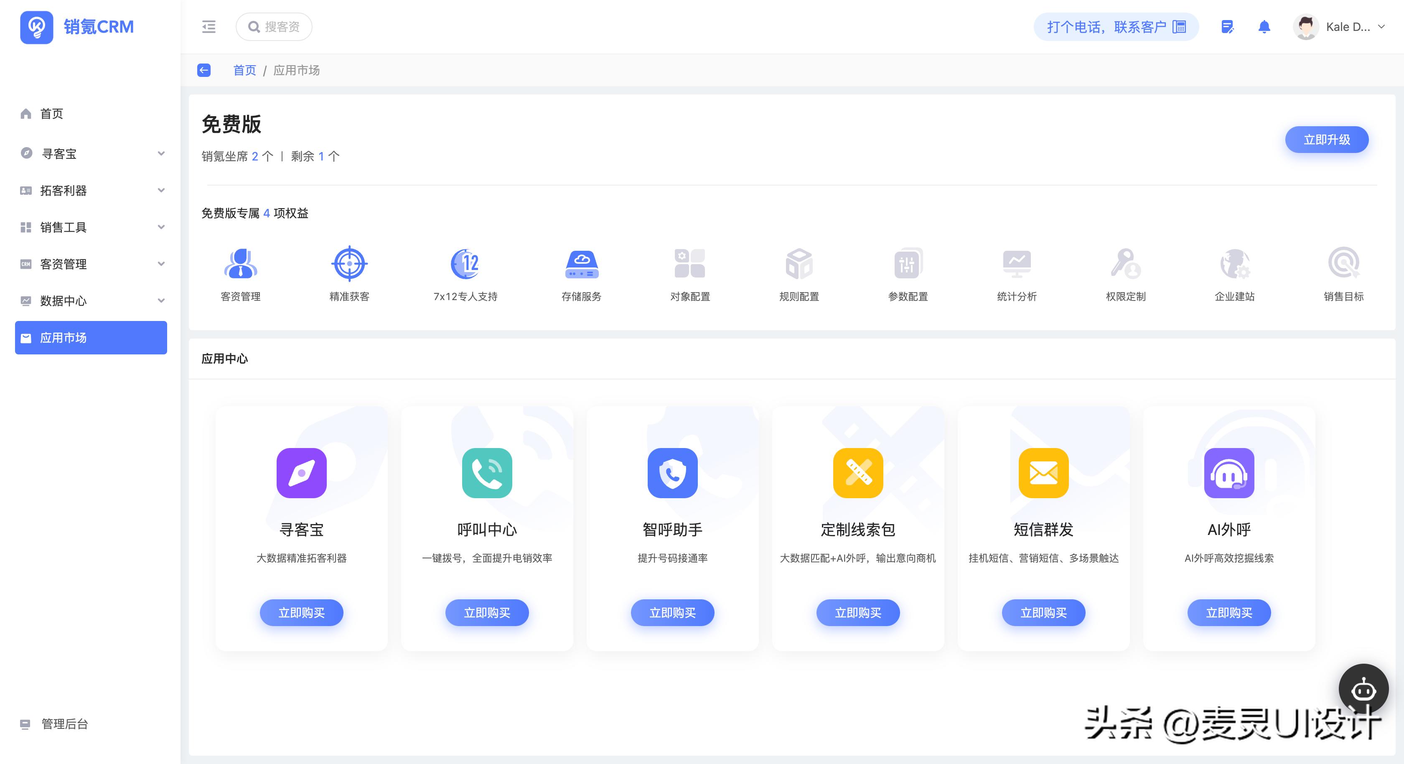The image size is (1404, 764).
Task: Click the 呼叫中心 phone app icon
Action: (x=487, y=474)
